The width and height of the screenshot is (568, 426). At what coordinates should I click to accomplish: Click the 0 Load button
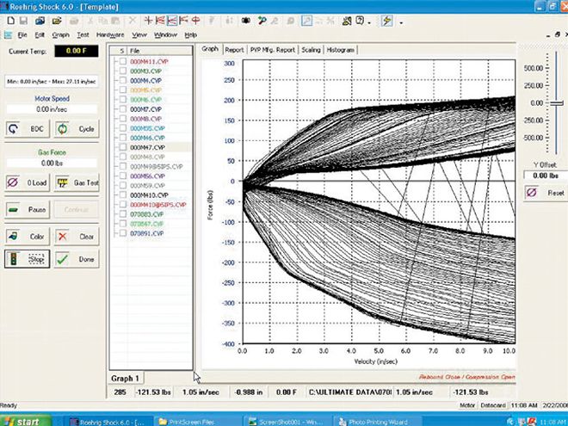tap(28, 182)
